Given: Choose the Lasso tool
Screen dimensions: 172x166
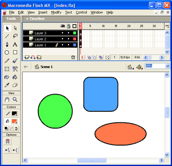Looking at the screenshot, I should [15, 36].
